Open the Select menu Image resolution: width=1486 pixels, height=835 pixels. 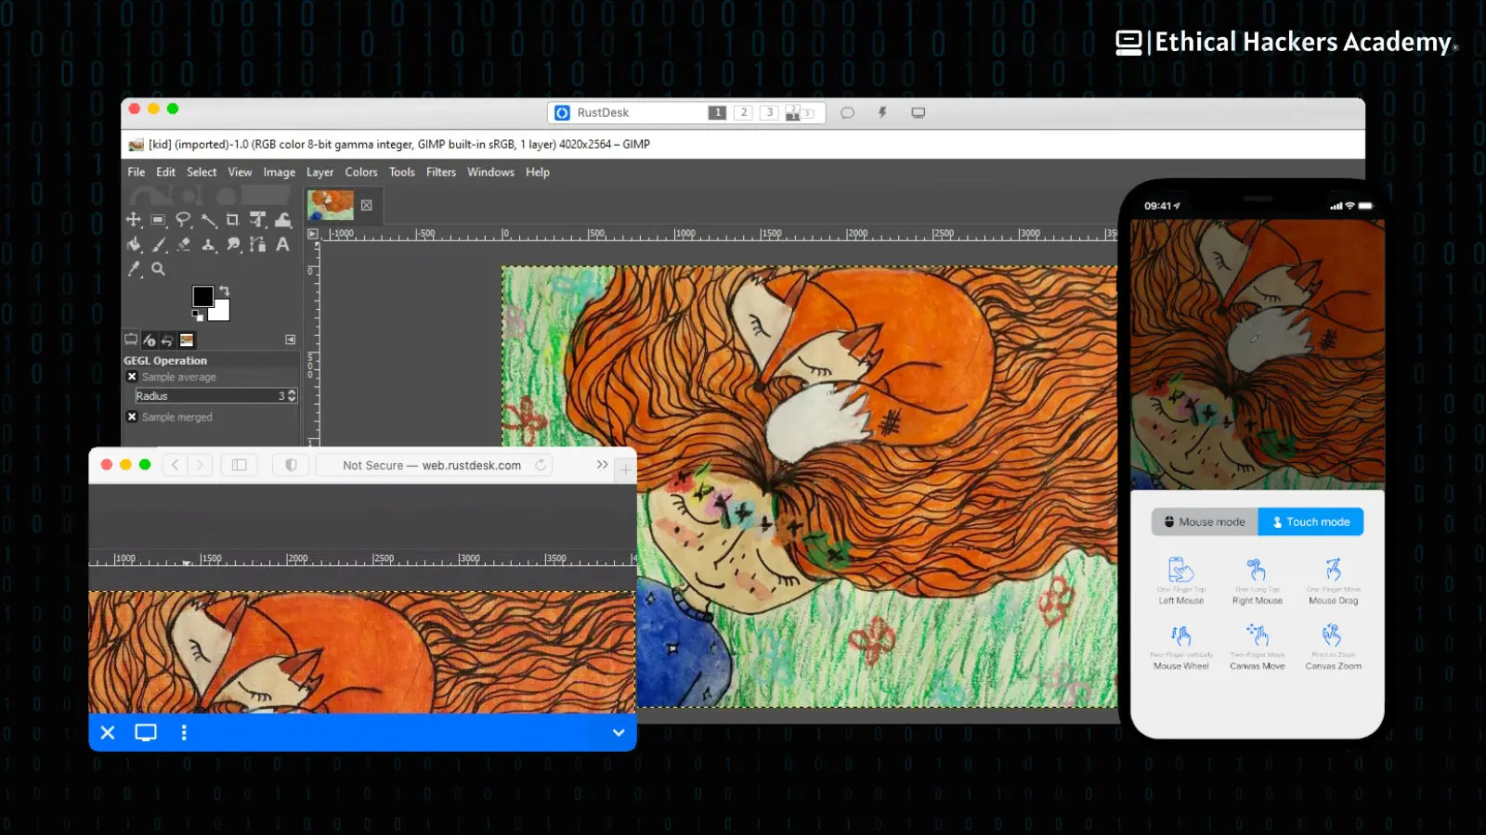202,173
